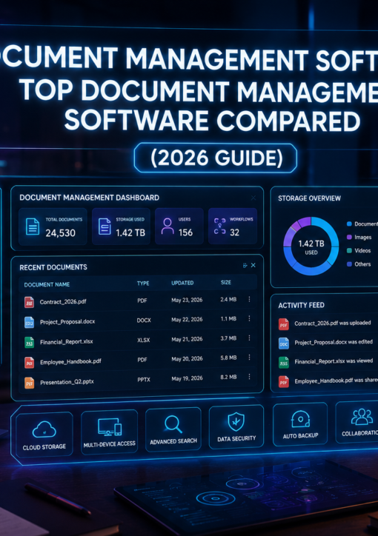Click the XLSX type cell
The height and width of the screenshot is (536, 378).
[x=143, y=340]
